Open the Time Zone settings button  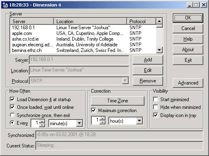pos(118,101)
